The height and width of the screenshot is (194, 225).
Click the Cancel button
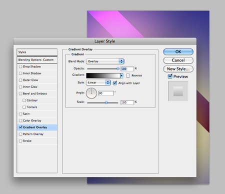click(x=178, y=60)
